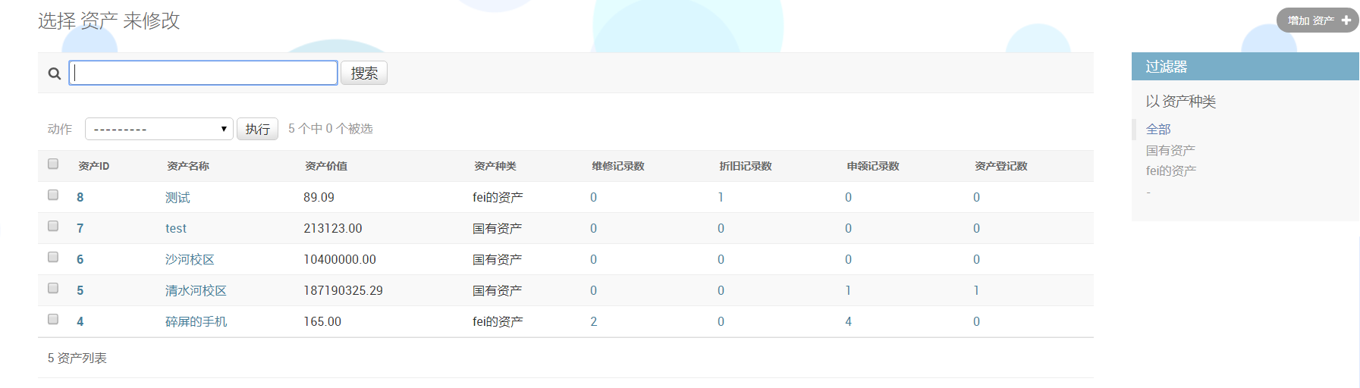1360x388 pixels.
Task: Sort by 资产种类 column header
Action: [495, 166]
